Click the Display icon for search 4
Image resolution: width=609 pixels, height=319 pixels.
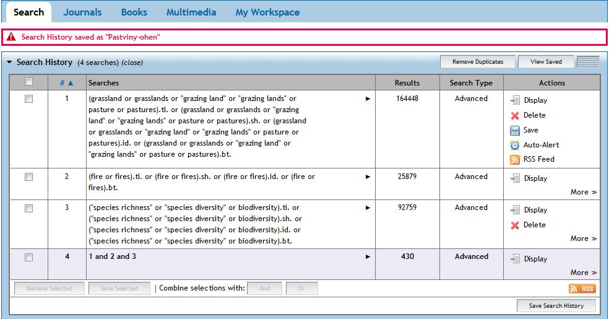click(x=515, y=259)
